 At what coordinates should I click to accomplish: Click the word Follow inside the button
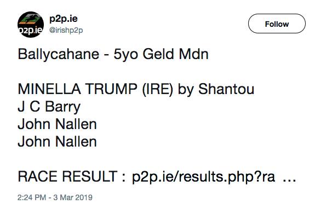point(277,24)
